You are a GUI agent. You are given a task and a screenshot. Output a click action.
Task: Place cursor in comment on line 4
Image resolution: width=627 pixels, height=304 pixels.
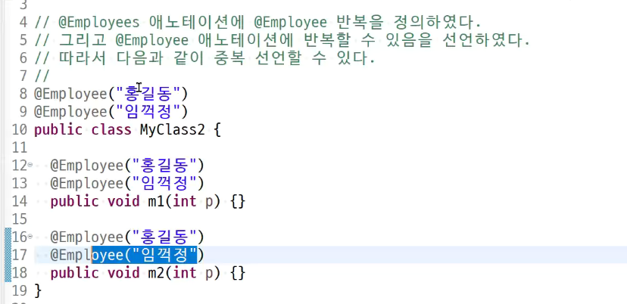[x=257, y=23]
